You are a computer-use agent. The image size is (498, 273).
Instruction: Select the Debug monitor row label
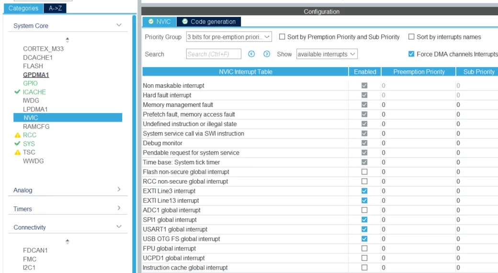(163, 143)
